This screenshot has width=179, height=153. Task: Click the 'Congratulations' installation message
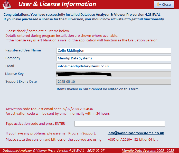point(82,15)
